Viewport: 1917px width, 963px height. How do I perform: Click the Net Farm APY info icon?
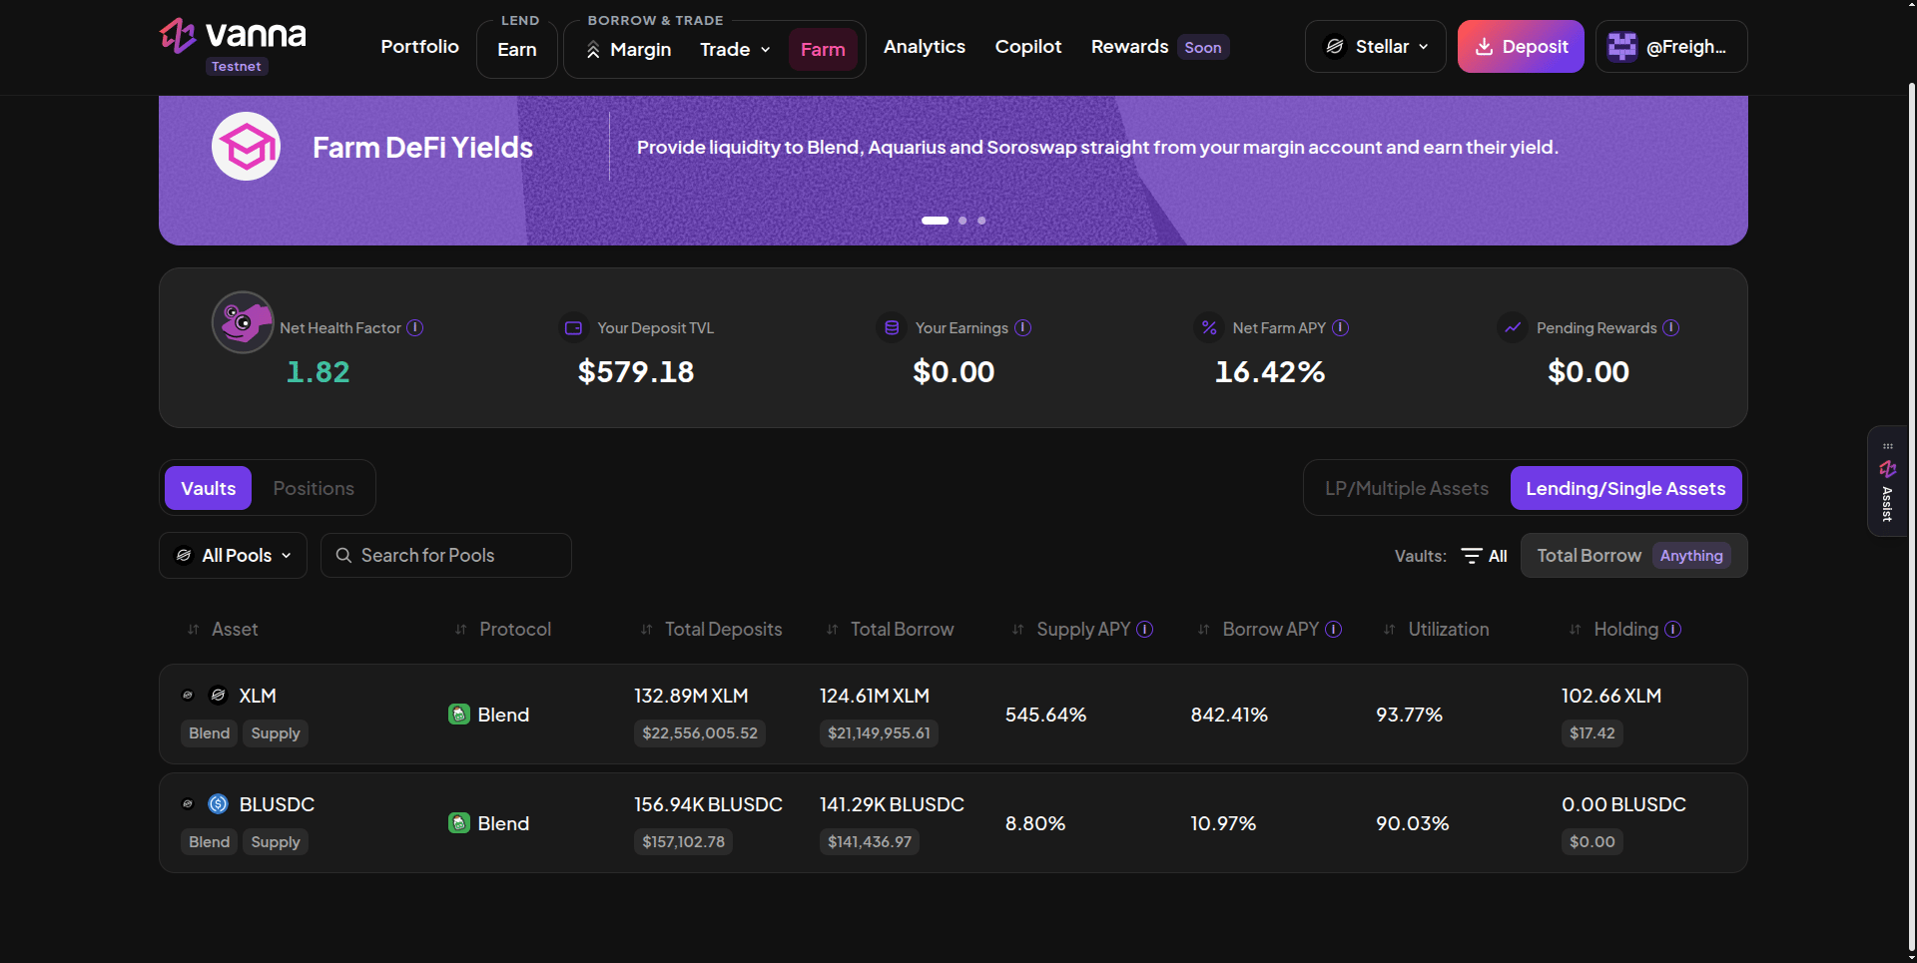point(1340,328)
